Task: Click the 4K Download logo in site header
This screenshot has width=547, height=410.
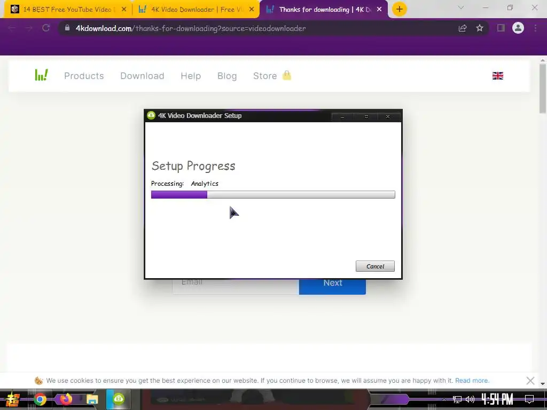Action: (41, 75)
